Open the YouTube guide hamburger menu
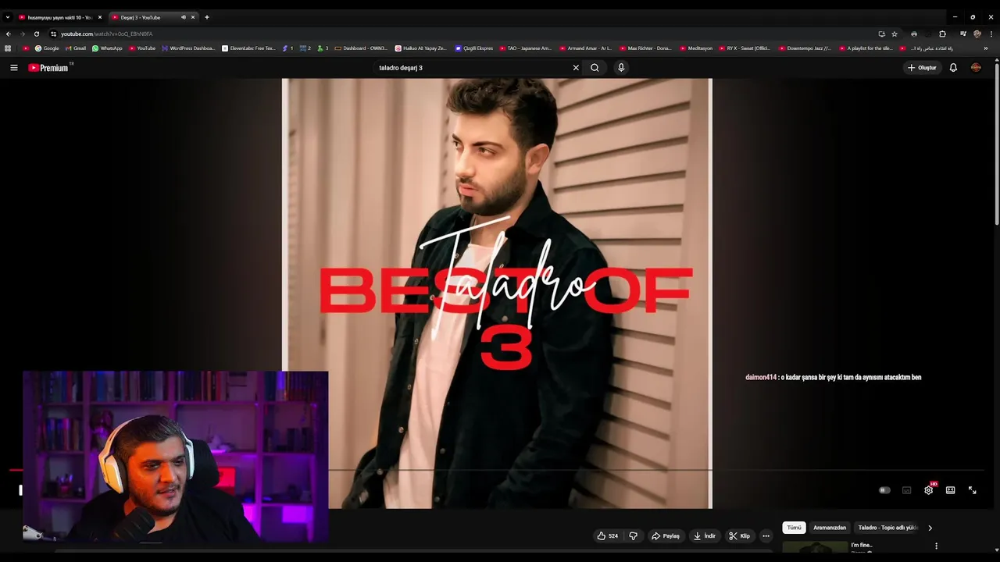Viewport: 1000px width, 562px height. tap(13, 68)
